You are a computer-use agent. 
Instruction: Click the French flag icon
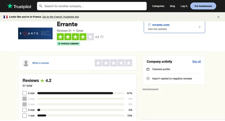pyautogui.click(x=6, y=17)
